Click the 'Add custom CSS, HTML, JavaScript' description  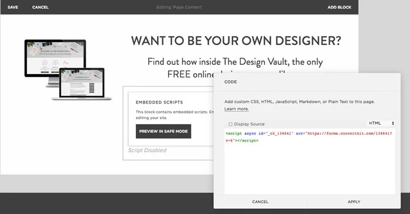click(299, 102)
